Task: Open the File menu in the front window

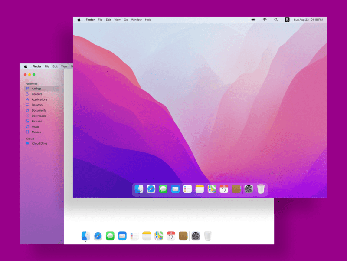Action: 100,20
